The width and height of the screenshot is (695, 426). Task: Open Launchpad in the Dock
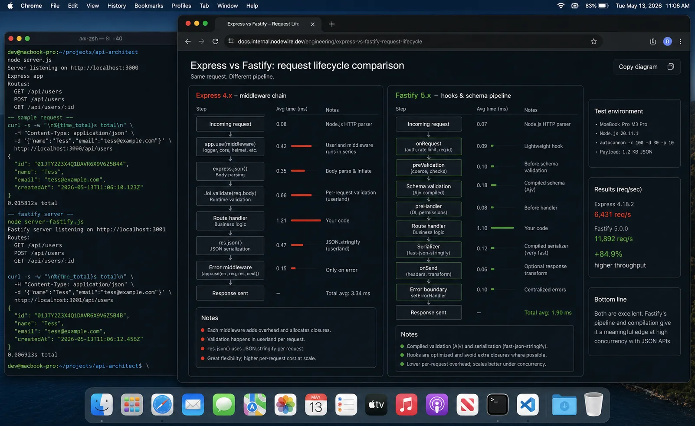132,405
